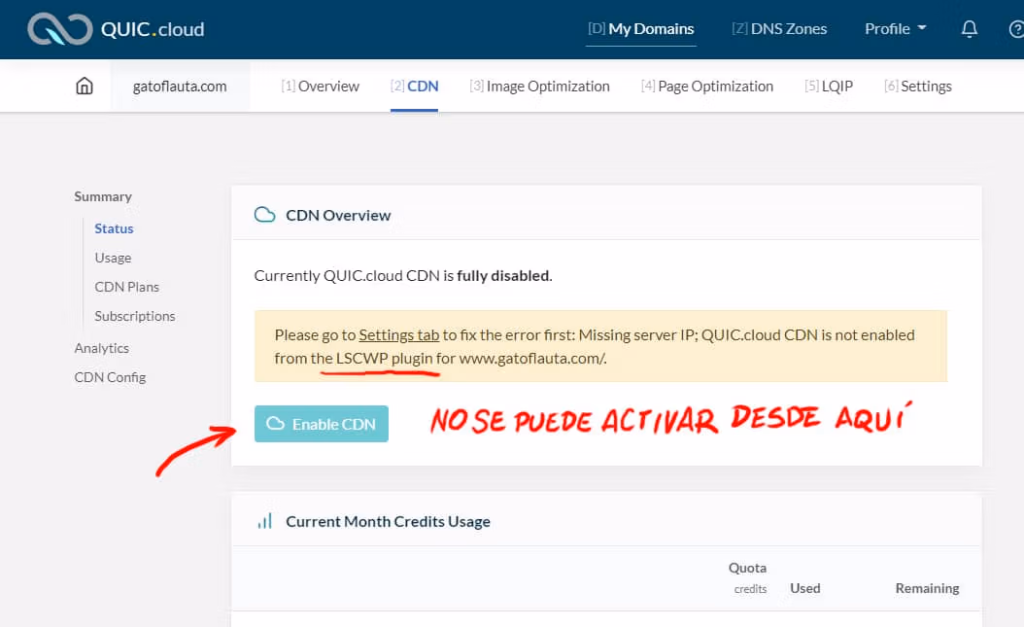This screenshot has width=1024, height=627.
Task: Open Subscriptions in the sidebar
Action: click(x=134, y=316)
